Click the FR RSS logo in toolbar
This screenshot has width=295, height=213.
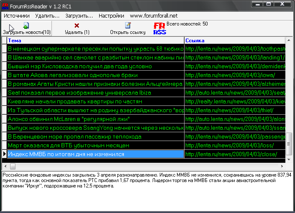160,28
